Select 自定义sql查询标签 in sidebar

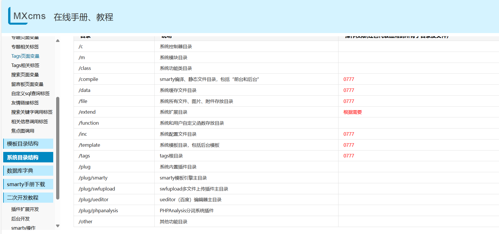click(31, 93)
